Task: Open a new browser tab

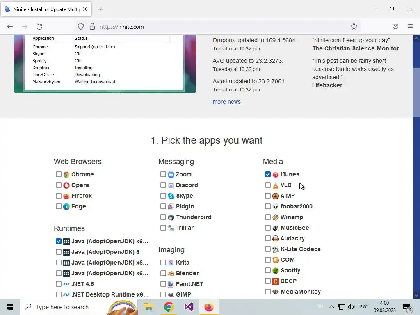Action: point(100,9)
